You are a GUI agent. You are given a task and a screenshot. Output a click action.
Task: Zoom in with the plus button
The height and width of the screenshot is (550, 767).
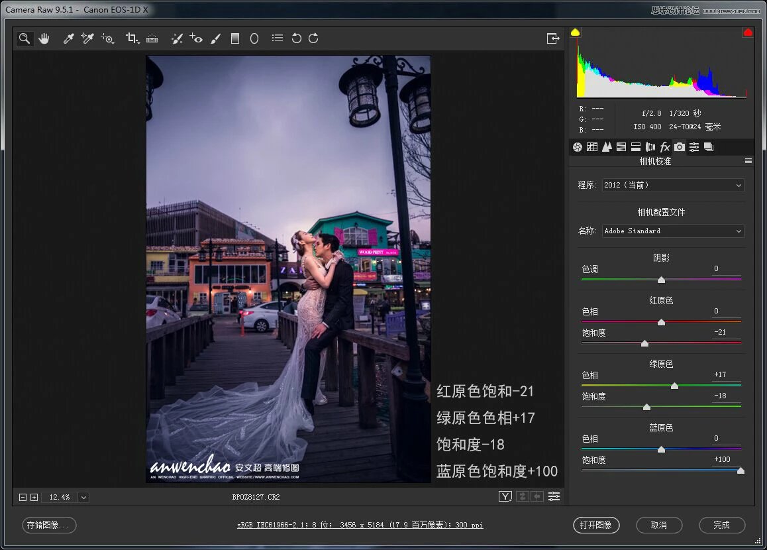coord(34,497)
